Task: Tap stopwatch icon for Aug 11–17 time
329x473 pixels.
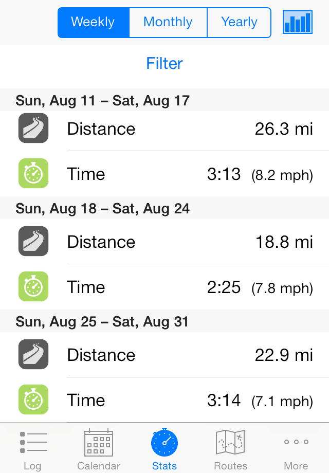Action: coord(33,173)
